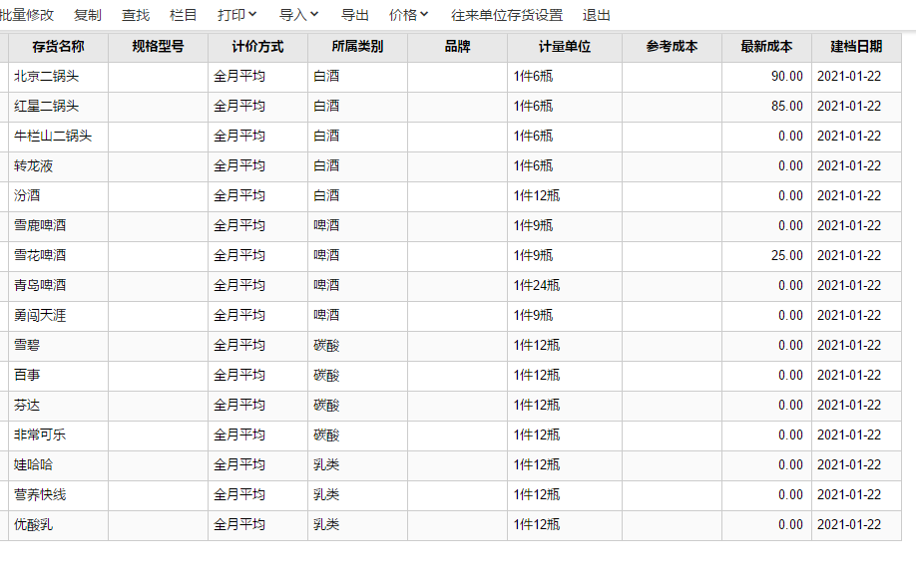This screenshot has height=579, width=916.
Task: Click the 复制 toolbar button
Action: click(x=88, y=15)
